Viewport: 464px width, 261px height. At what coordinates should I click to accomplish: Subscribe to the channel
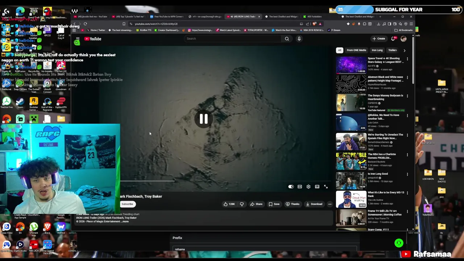pyautogui.click(x=127, y=204)
